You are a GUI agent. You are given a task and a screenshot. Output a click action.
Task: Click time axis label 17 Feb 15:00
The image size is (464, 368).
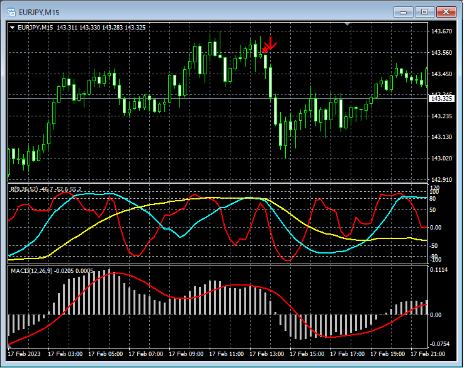(307, 354)
